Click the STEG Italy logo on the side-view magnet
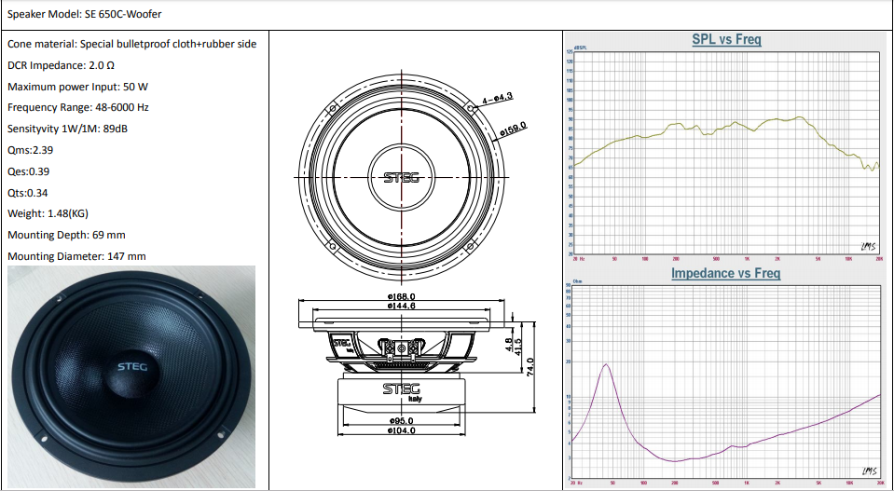Image resolution: width=894 pixels, height=491 pixels. click(401, 389)
